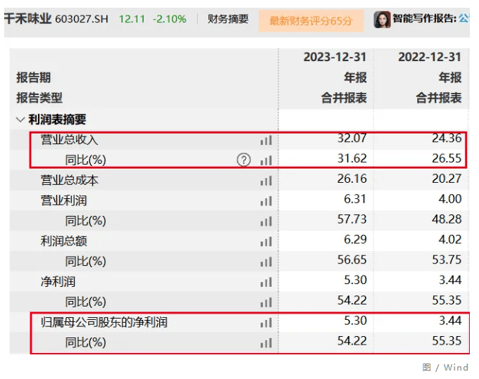This screenshot has height=379, width=479.
Task: Click the value 56.65
Action: click(x=352, y=259)
